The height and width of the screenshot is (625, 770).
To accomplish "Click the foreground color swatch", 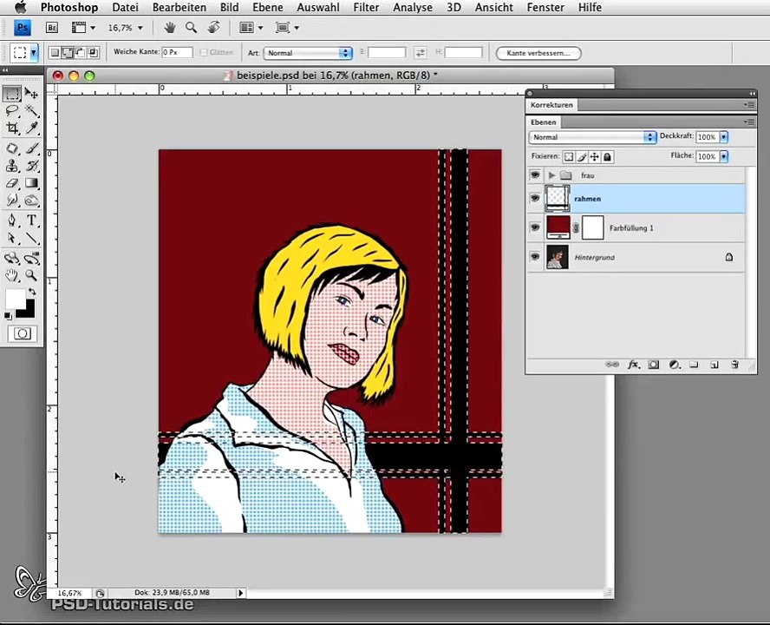I will 15,298.
